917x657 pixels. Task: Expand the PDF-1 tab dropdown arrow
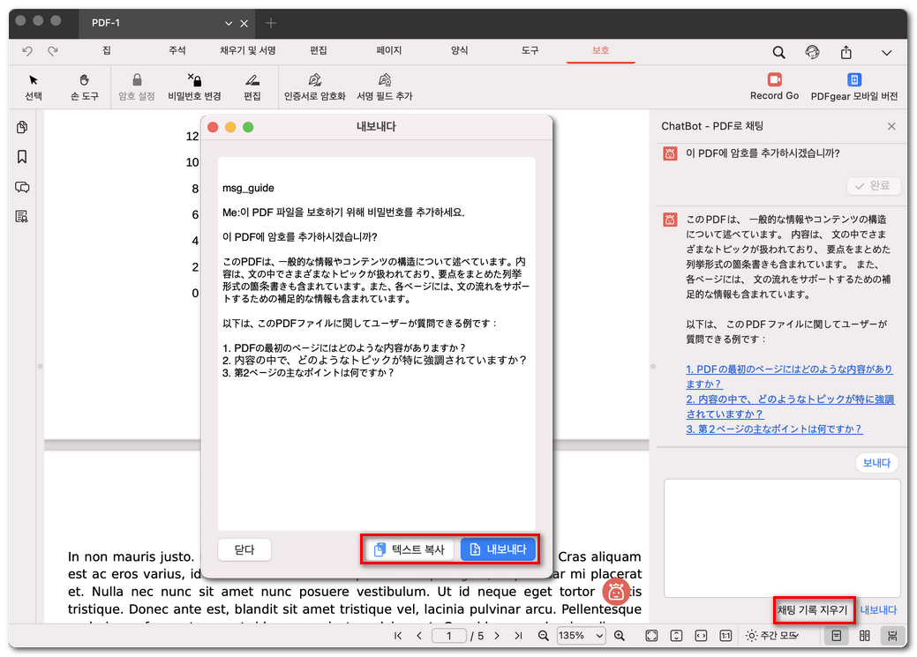click(x=229, y=23)
